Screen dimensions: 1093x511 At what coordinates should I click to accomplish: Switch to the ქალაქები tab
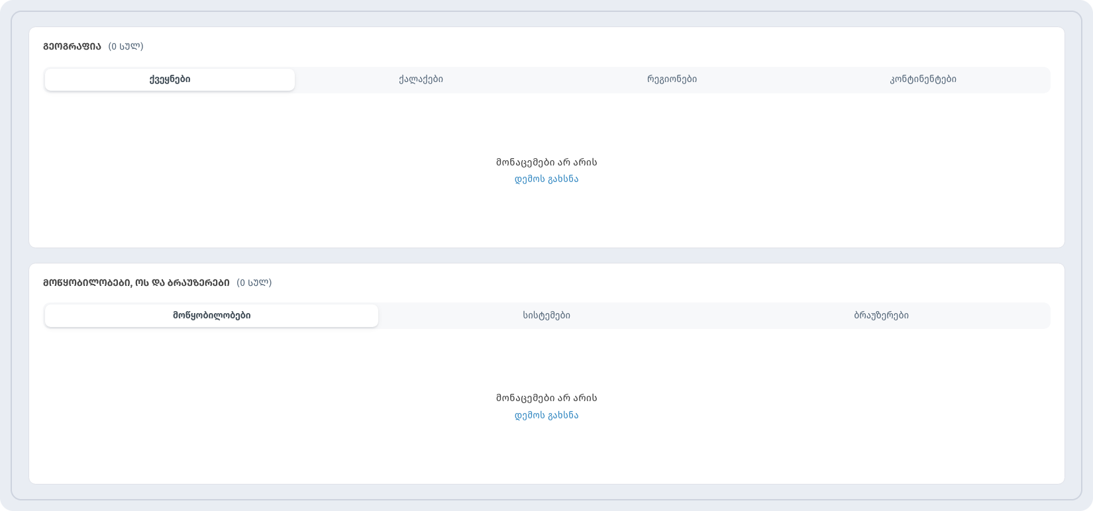pyautogui.click(x=421, y=79)
